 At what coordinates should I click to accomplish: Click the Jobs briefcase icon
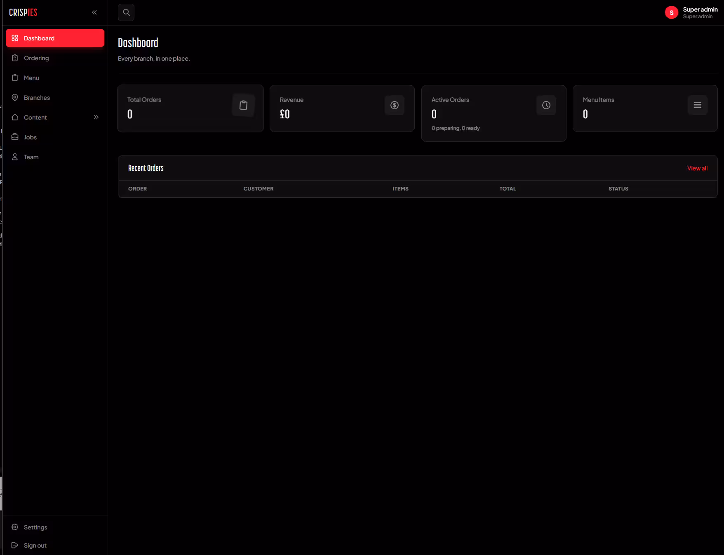click(15, 137)
